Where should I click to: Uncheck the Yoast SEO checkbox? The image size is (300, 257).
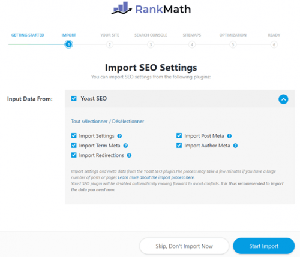74,98
